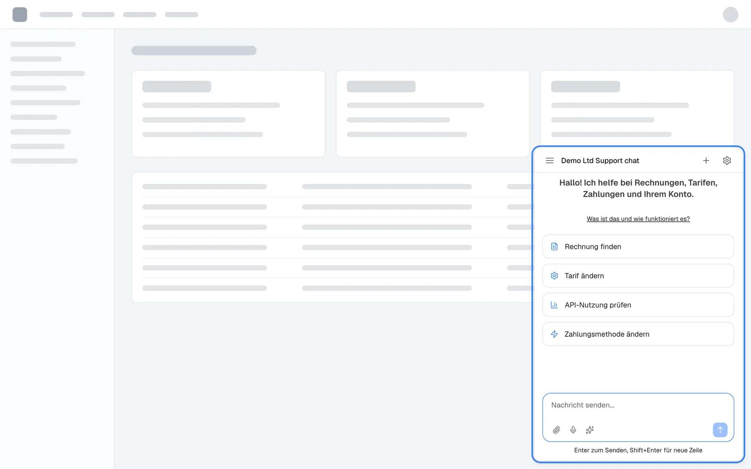Start a new chat with plus icon
Viewport: 751px width, 469px height.
pyautogui.click(x=706, y=161)
